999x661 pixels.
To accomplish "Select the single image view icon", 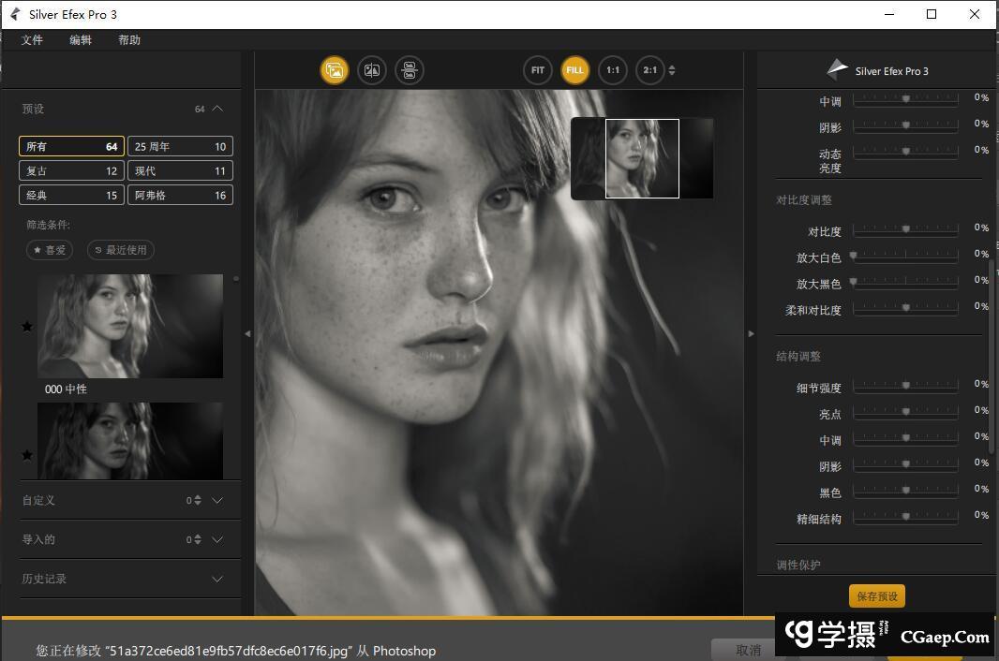I will coord(335,70).
